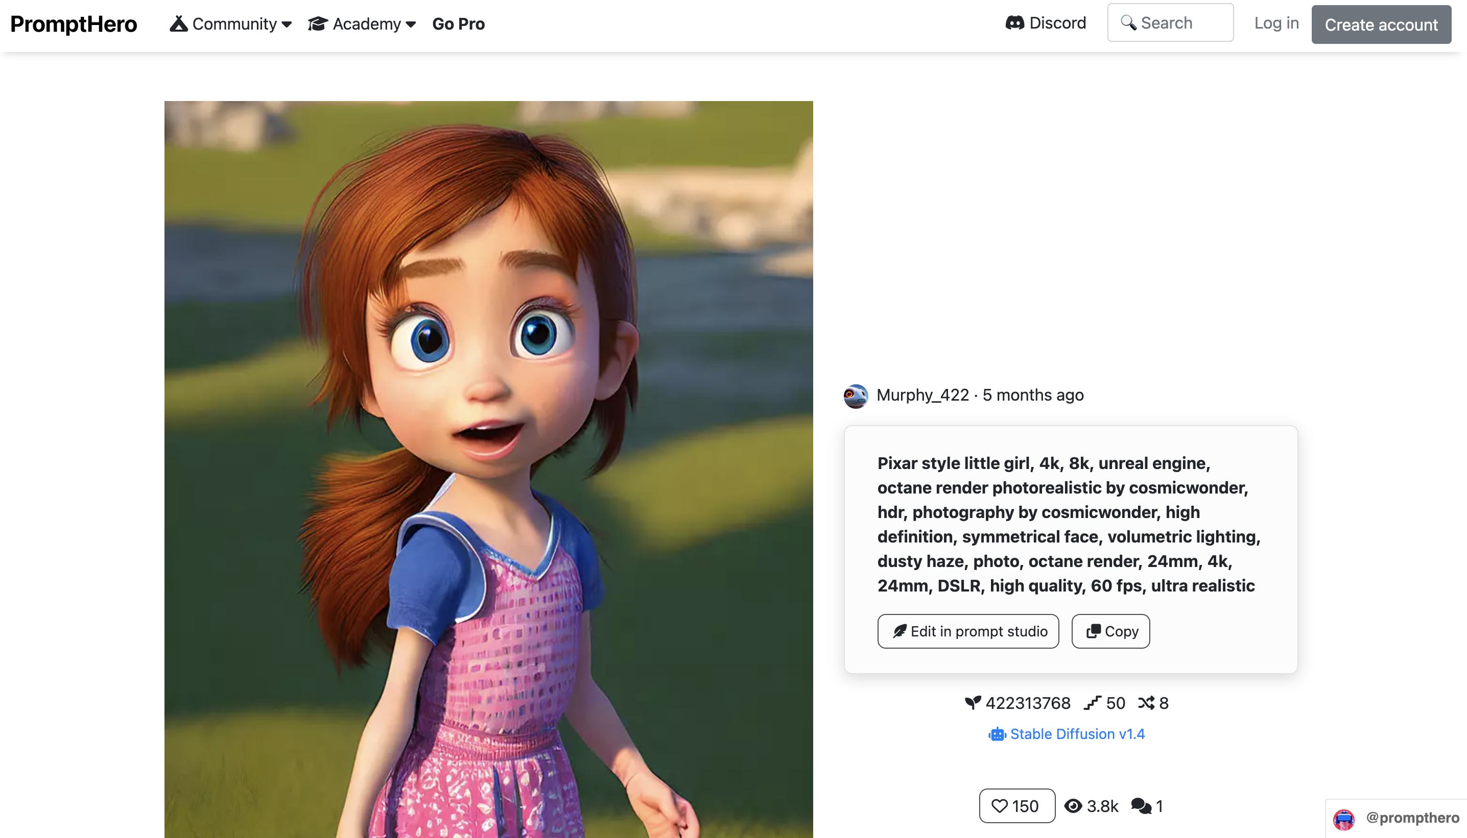Viewport: 1467px width, 838px height.
Task: Go to PromptHero home logo
Action: [x=74, y=24]
